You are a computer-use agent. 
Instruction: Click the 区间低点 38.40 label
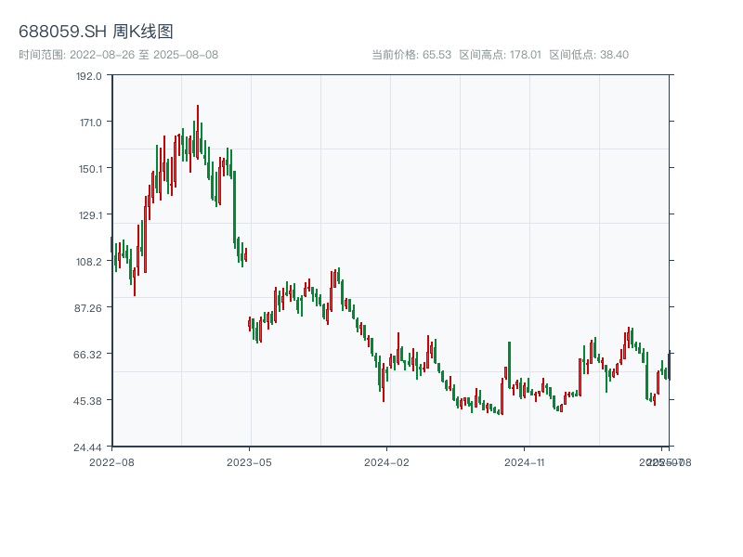589,55
